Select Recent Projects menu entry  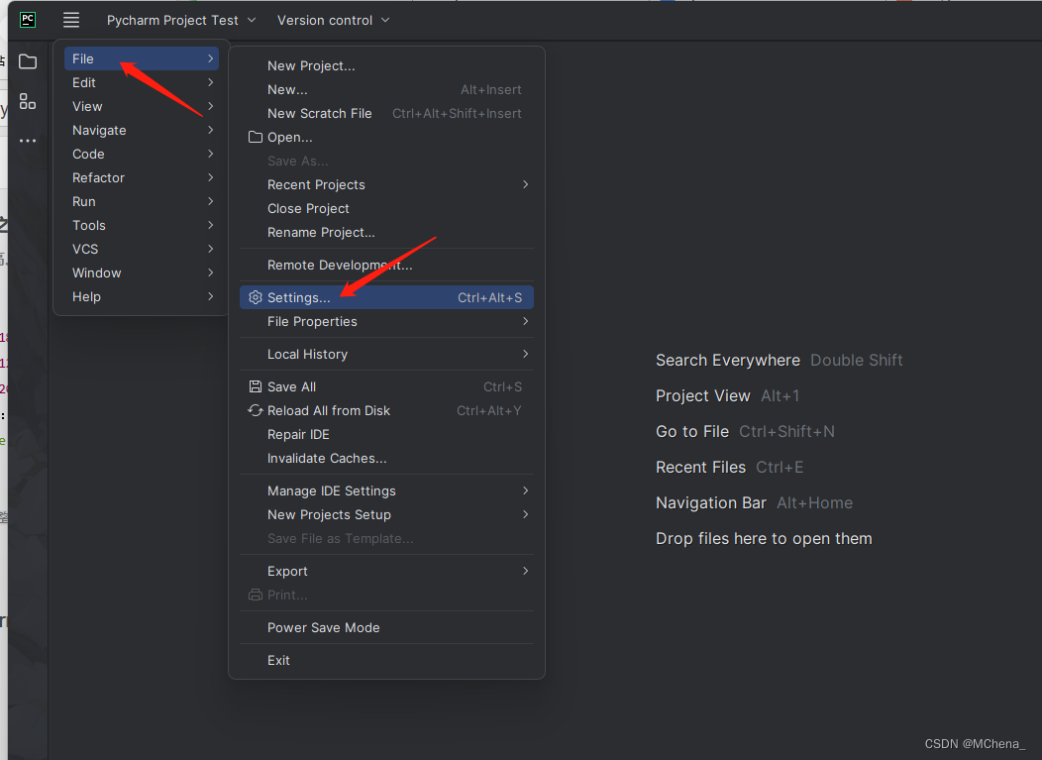(386, 185)
